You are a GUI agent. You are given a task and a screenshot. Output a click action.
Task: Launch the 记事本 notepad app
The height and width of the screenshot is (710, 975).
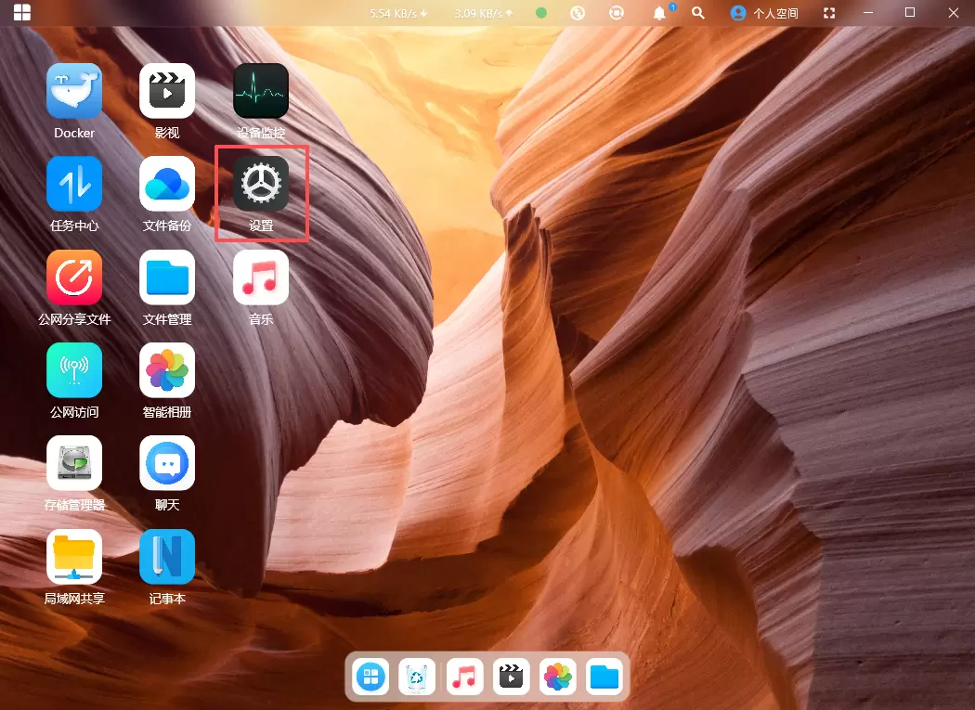[x=167, y=557]
